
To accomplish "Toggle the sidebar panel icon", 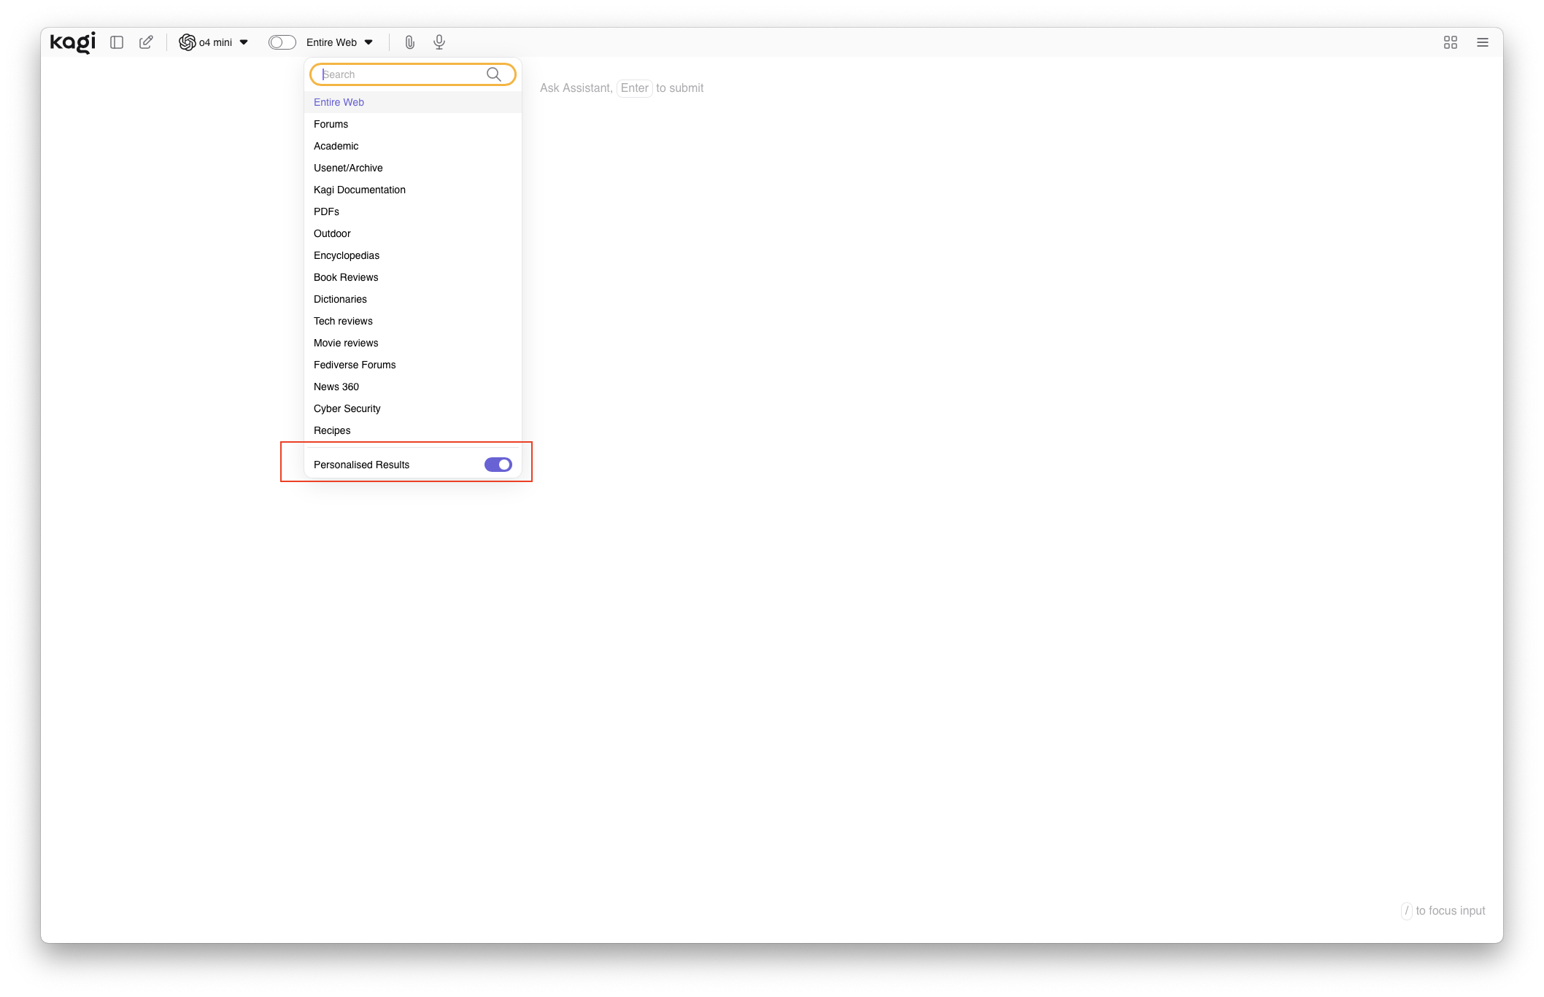I will pos(117,42).
